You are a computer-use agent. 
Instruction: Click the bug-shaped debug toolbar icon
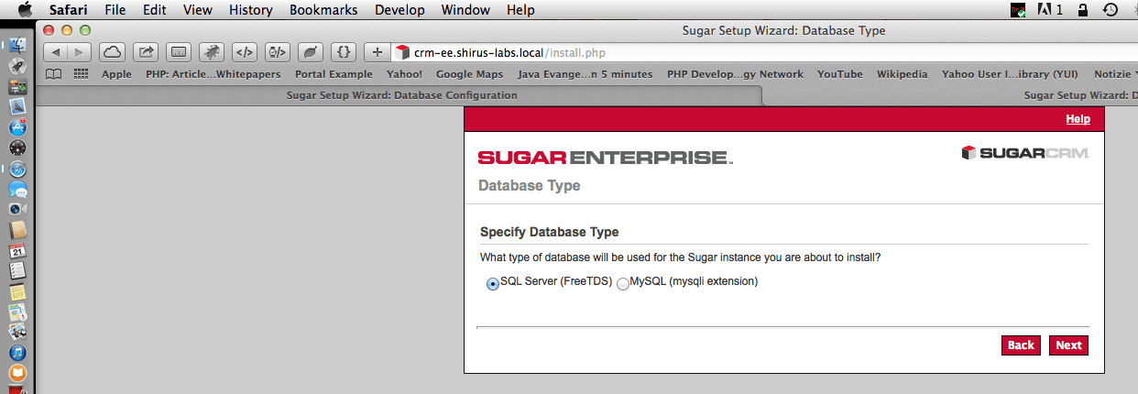(212, 52)
